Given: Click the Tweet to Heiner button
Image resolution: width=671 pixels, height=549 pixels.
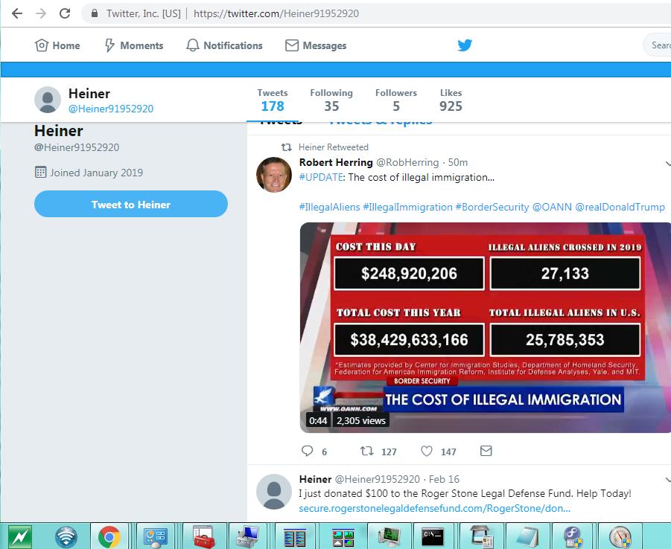Looking at the screenshot, I should click(130, 204).
